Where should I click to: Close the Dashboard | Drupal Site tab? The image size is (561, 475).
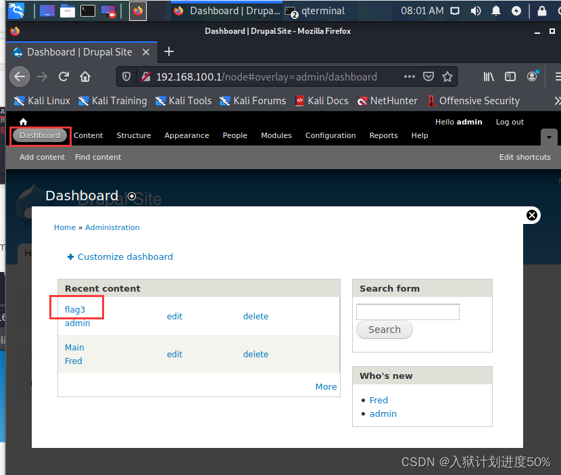[x=145, y=52]
